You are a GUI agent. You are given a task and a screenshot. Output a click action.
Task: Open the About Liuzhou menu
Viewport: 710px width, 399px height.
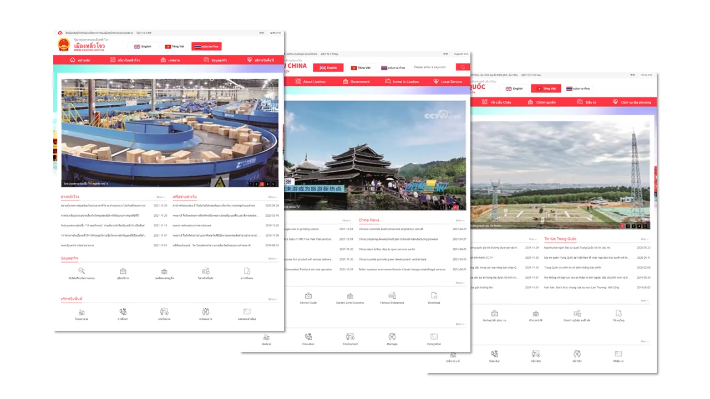coord(310,81)
